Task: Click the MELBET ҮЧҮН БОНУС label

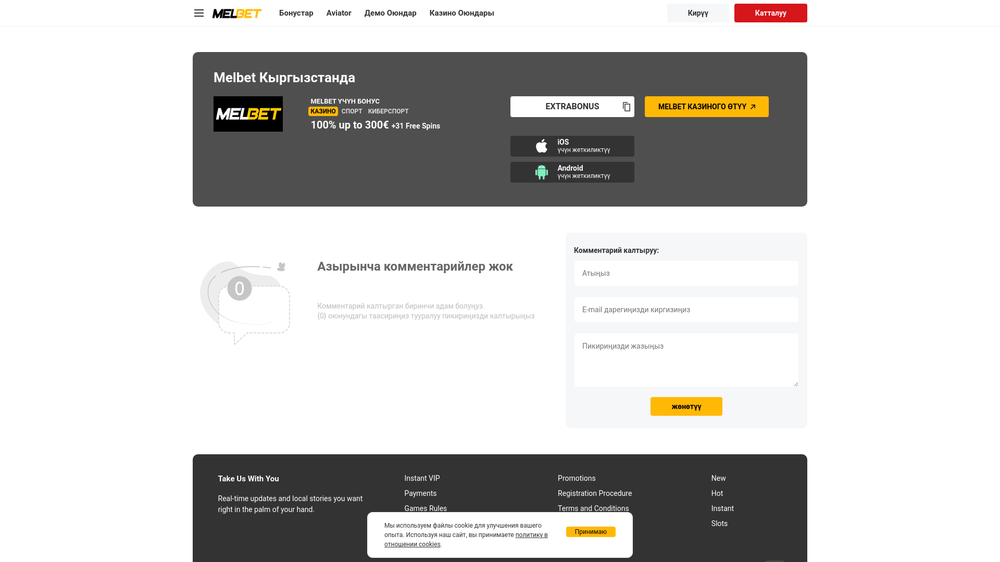Action: (345, 101)
